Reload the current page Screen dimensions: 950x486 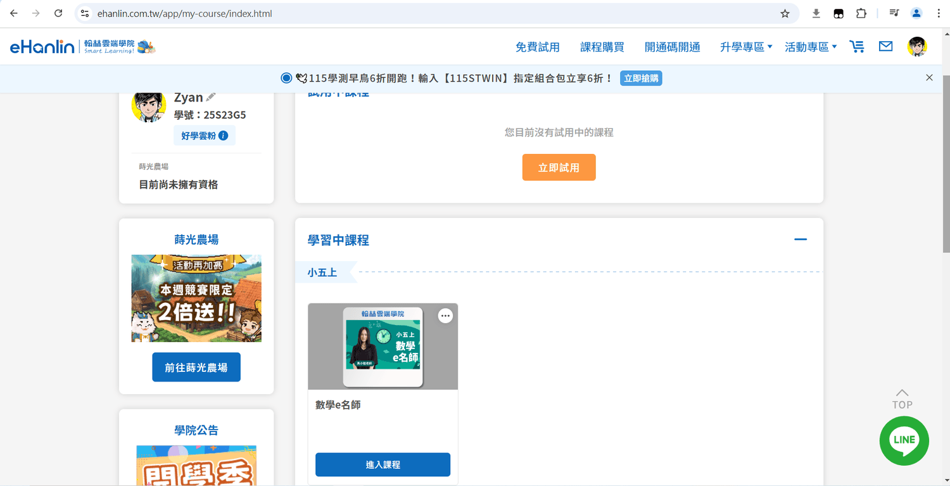click(58, 13)
